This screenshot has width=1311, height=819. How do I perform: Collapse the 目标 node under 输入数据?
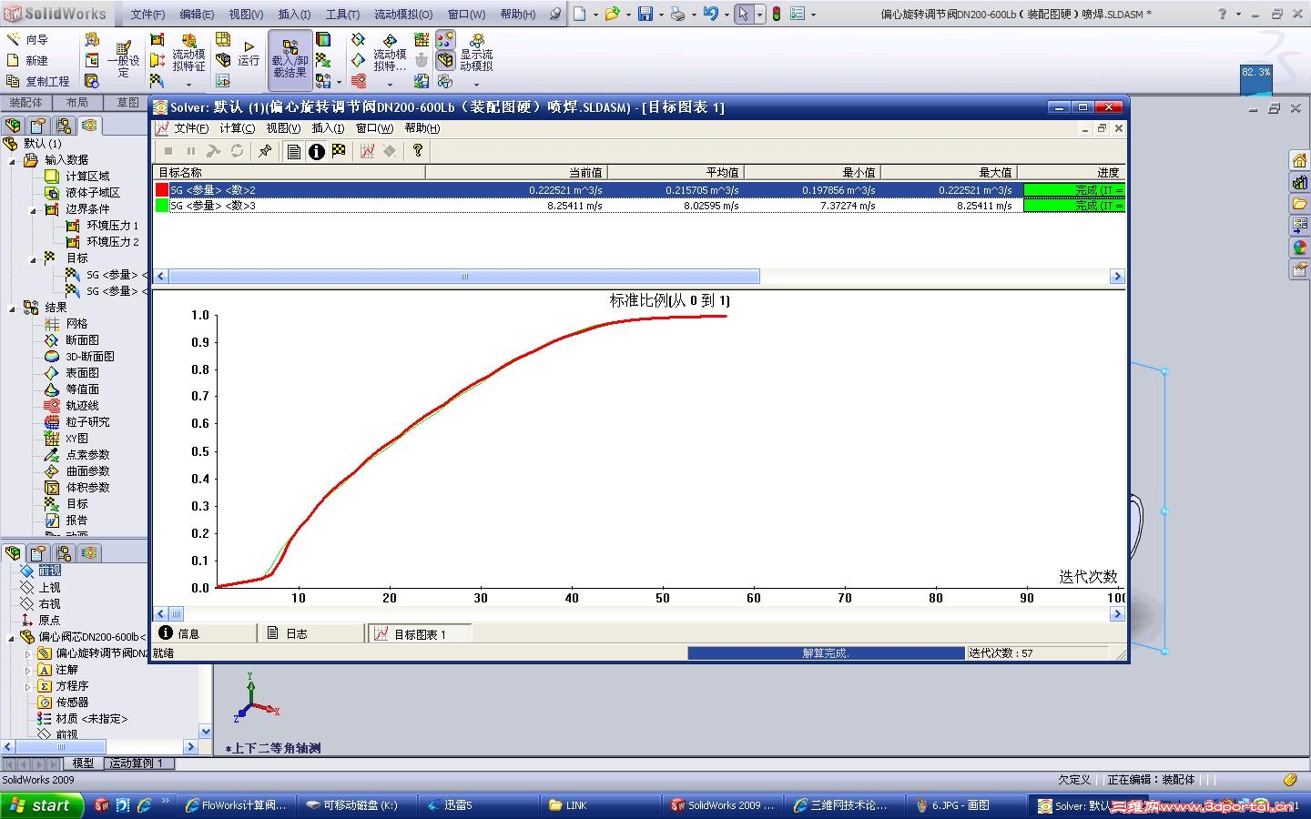[x=34, y=259]
